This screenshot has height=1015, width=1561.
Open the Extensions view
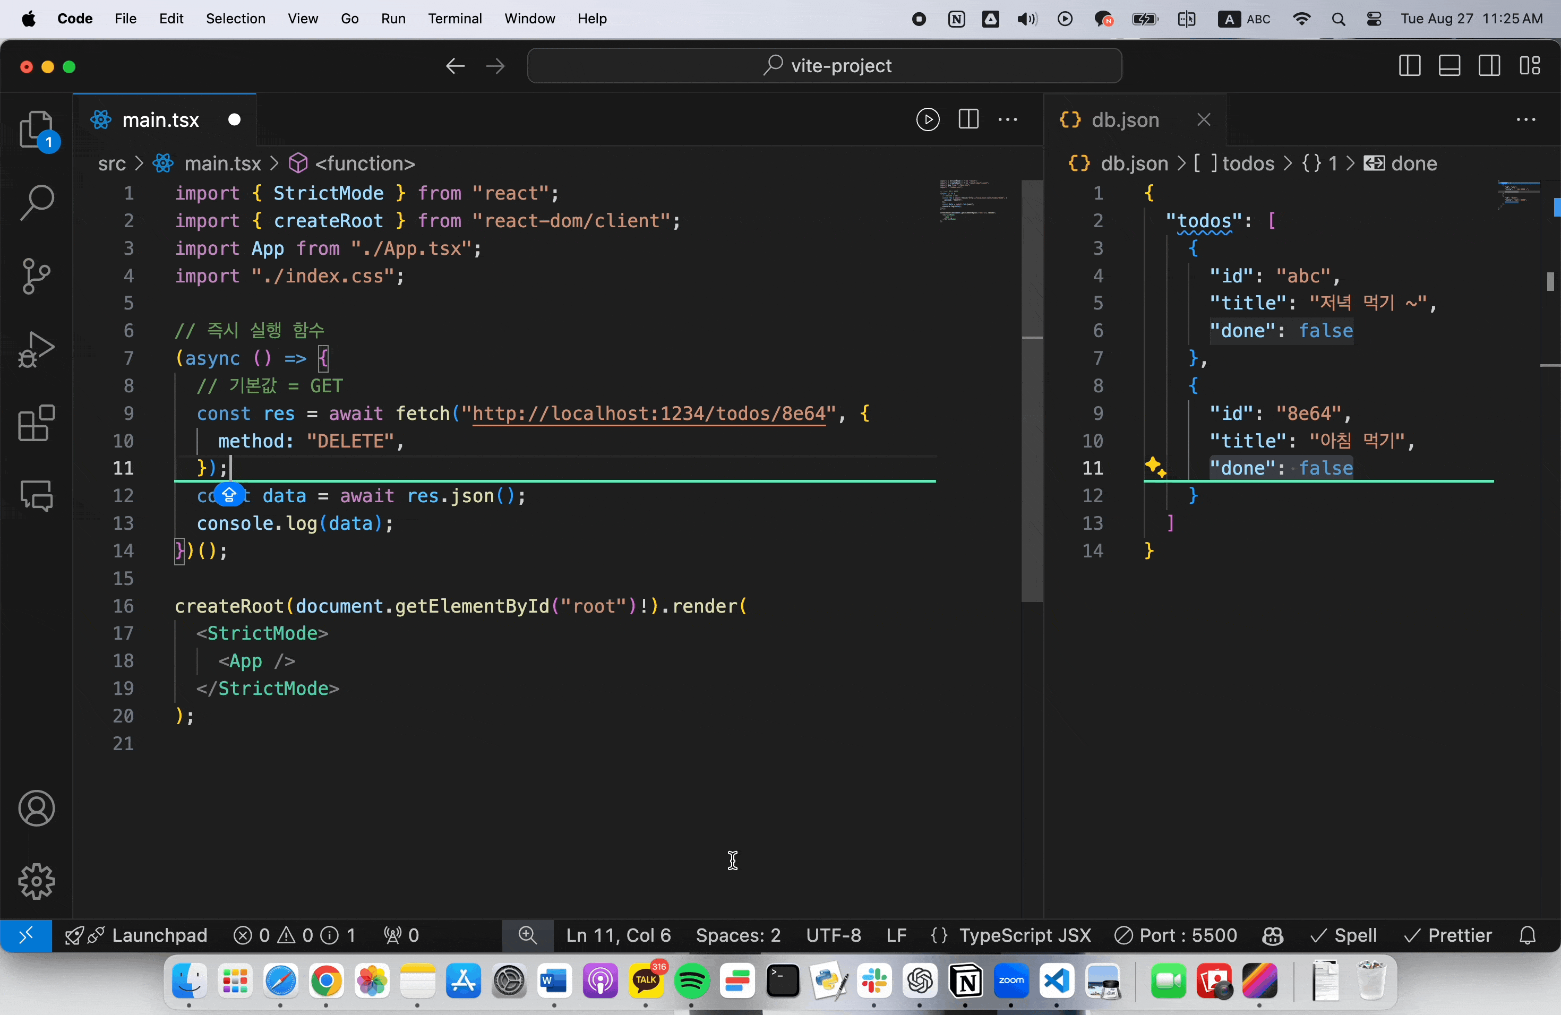coord(36,423)
